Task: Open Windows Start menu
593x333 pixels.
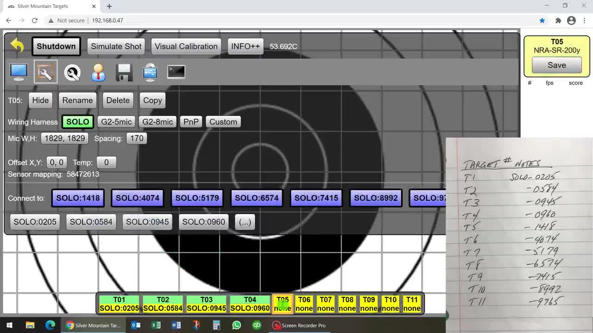Action: pos(9,326)
